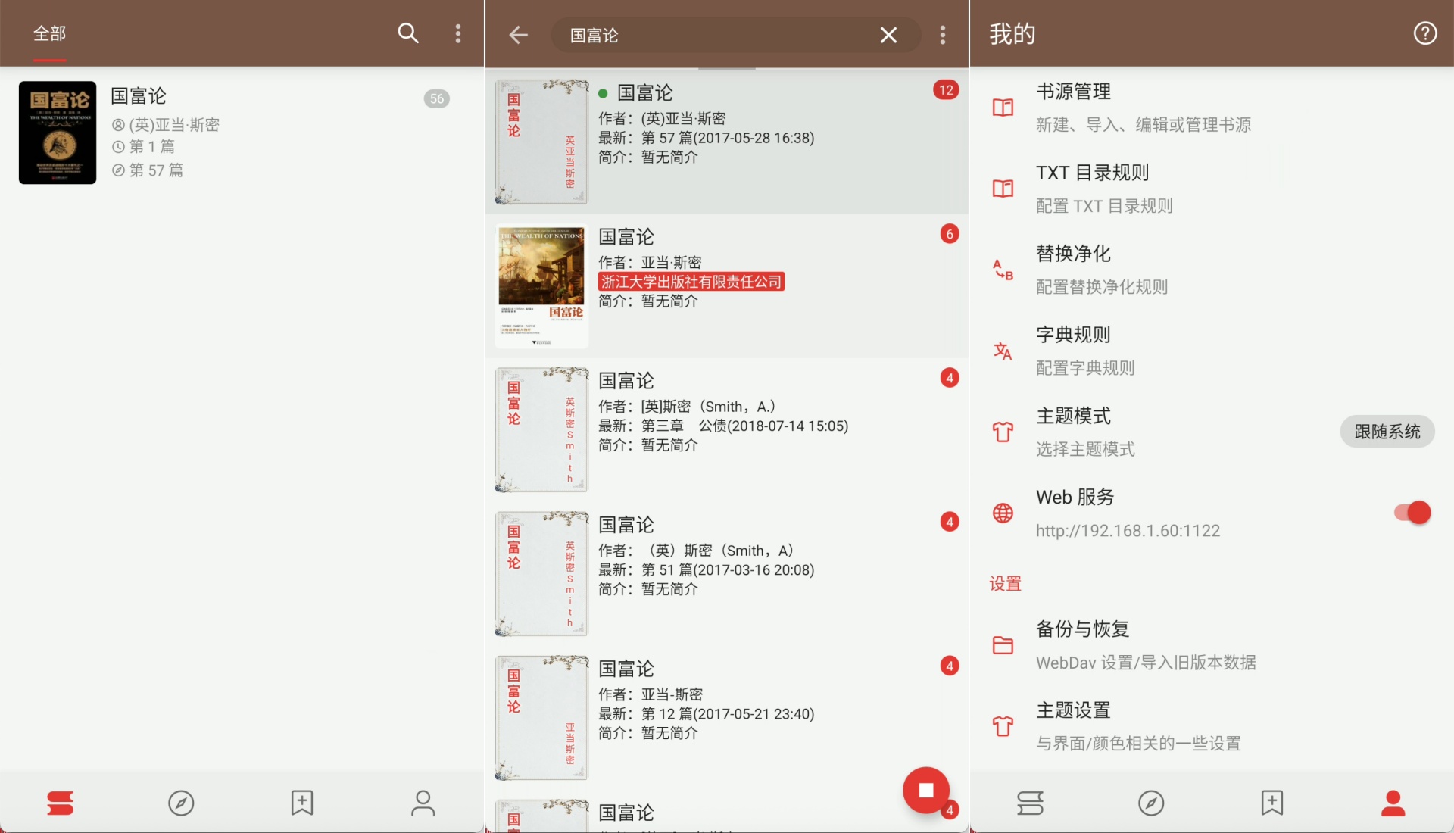Open the search on the bookshelf screen
The width and height of the screenshot is (1454, 833).
[408, 33]
